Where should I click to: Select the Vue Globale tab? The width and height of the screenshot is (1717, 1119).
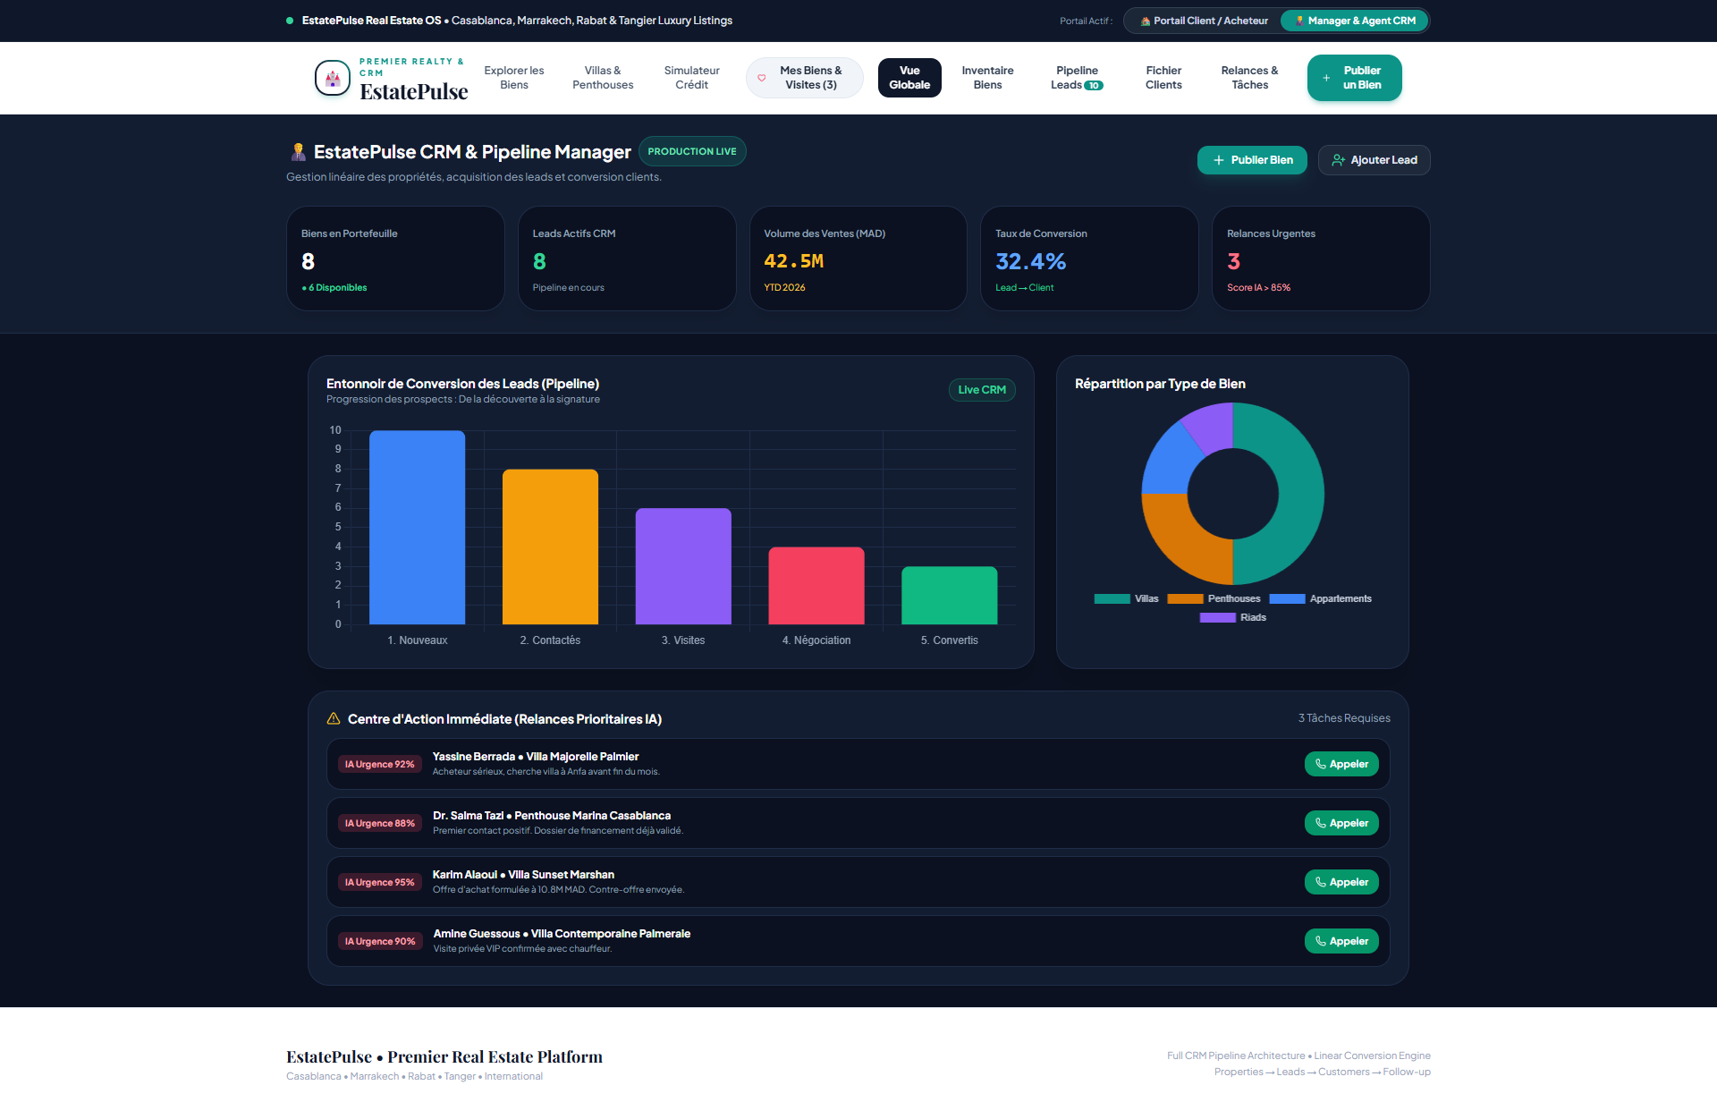(909, 78)
